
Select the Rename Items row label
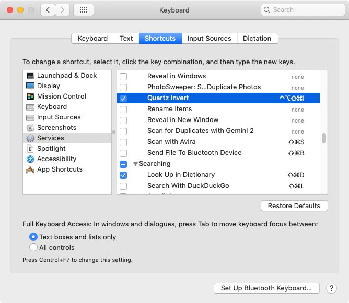[x=170, y=109]
